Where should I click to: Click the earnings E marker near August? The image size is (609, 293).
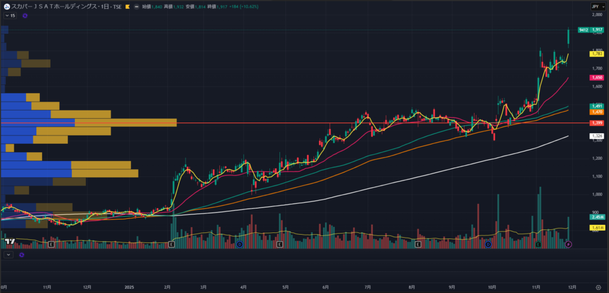[418, 244]
